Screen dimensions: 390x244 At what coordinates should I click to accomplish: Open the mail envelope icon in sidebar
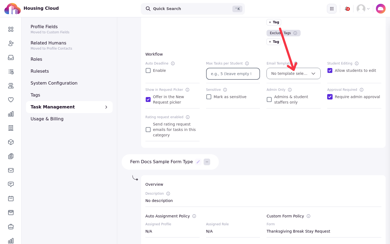click(11, 170)
